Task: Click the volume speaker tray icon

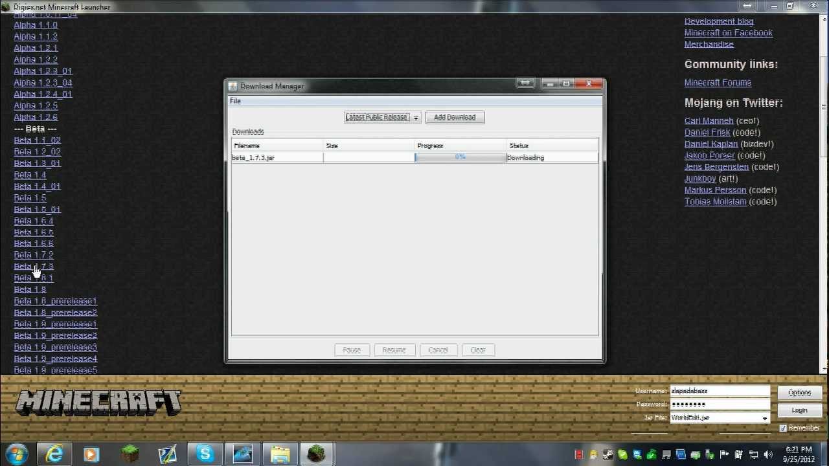Action: (768, 454)
